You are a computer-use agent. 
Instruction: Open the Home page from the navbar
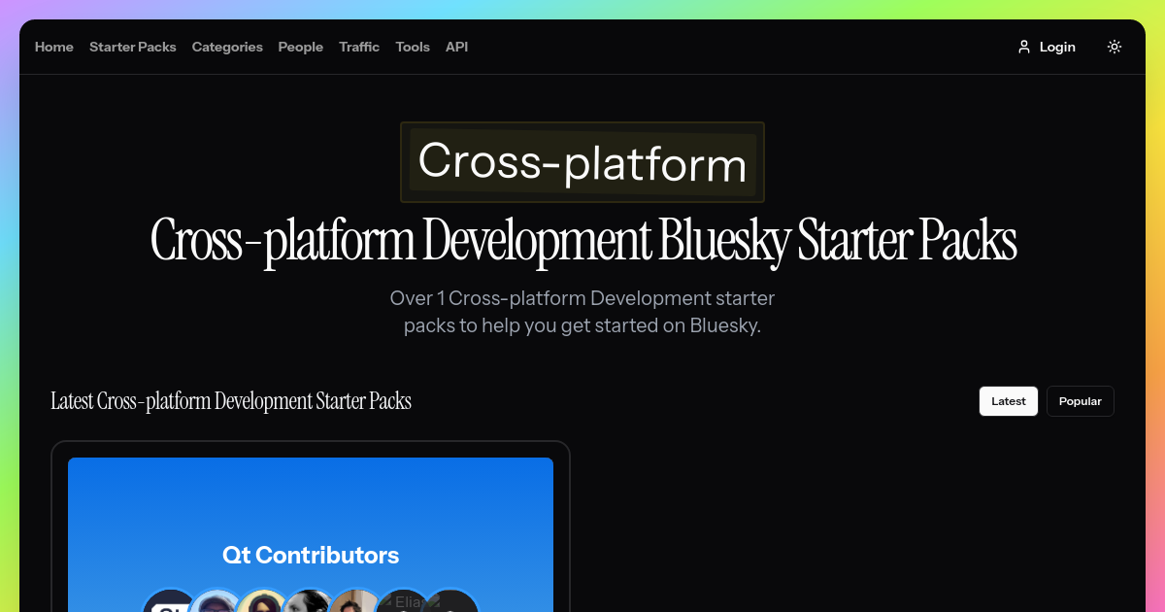click(53, 47)
